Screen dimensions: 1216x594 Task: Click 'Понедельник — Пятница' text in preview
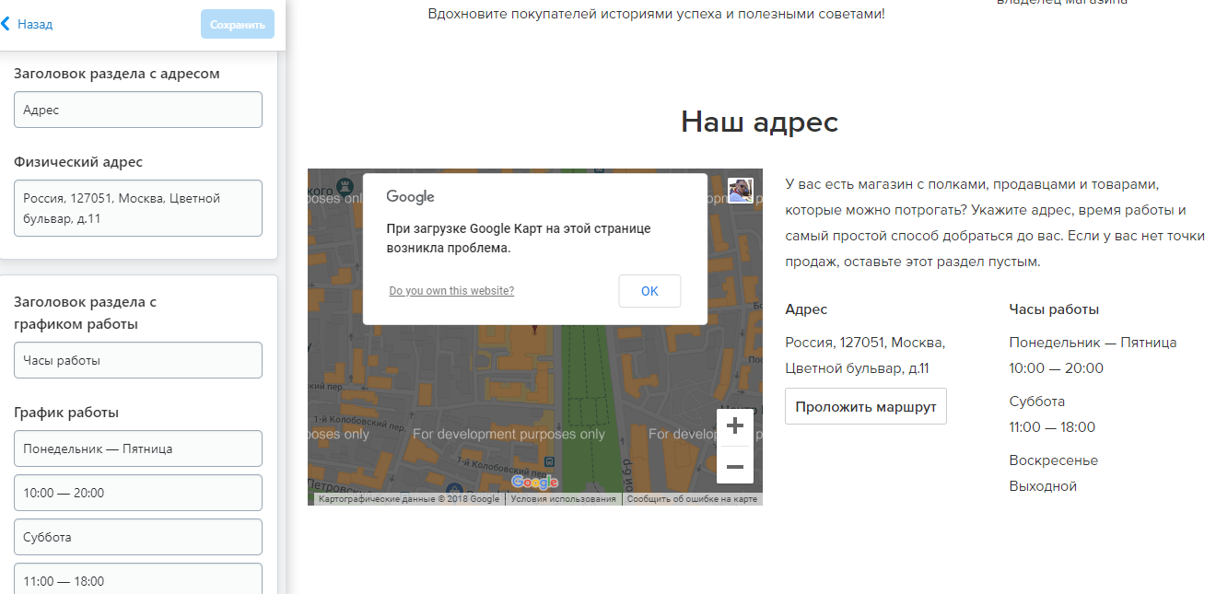pyautogui.click(x=1093, y=343)
